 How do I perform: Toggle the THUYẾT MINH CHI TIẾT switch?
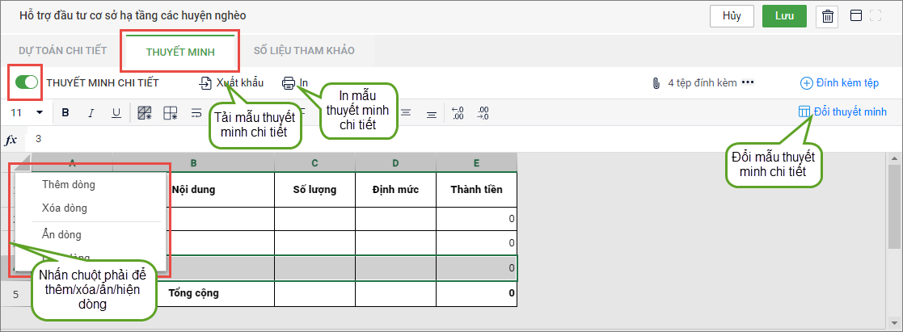coord(27,82)
